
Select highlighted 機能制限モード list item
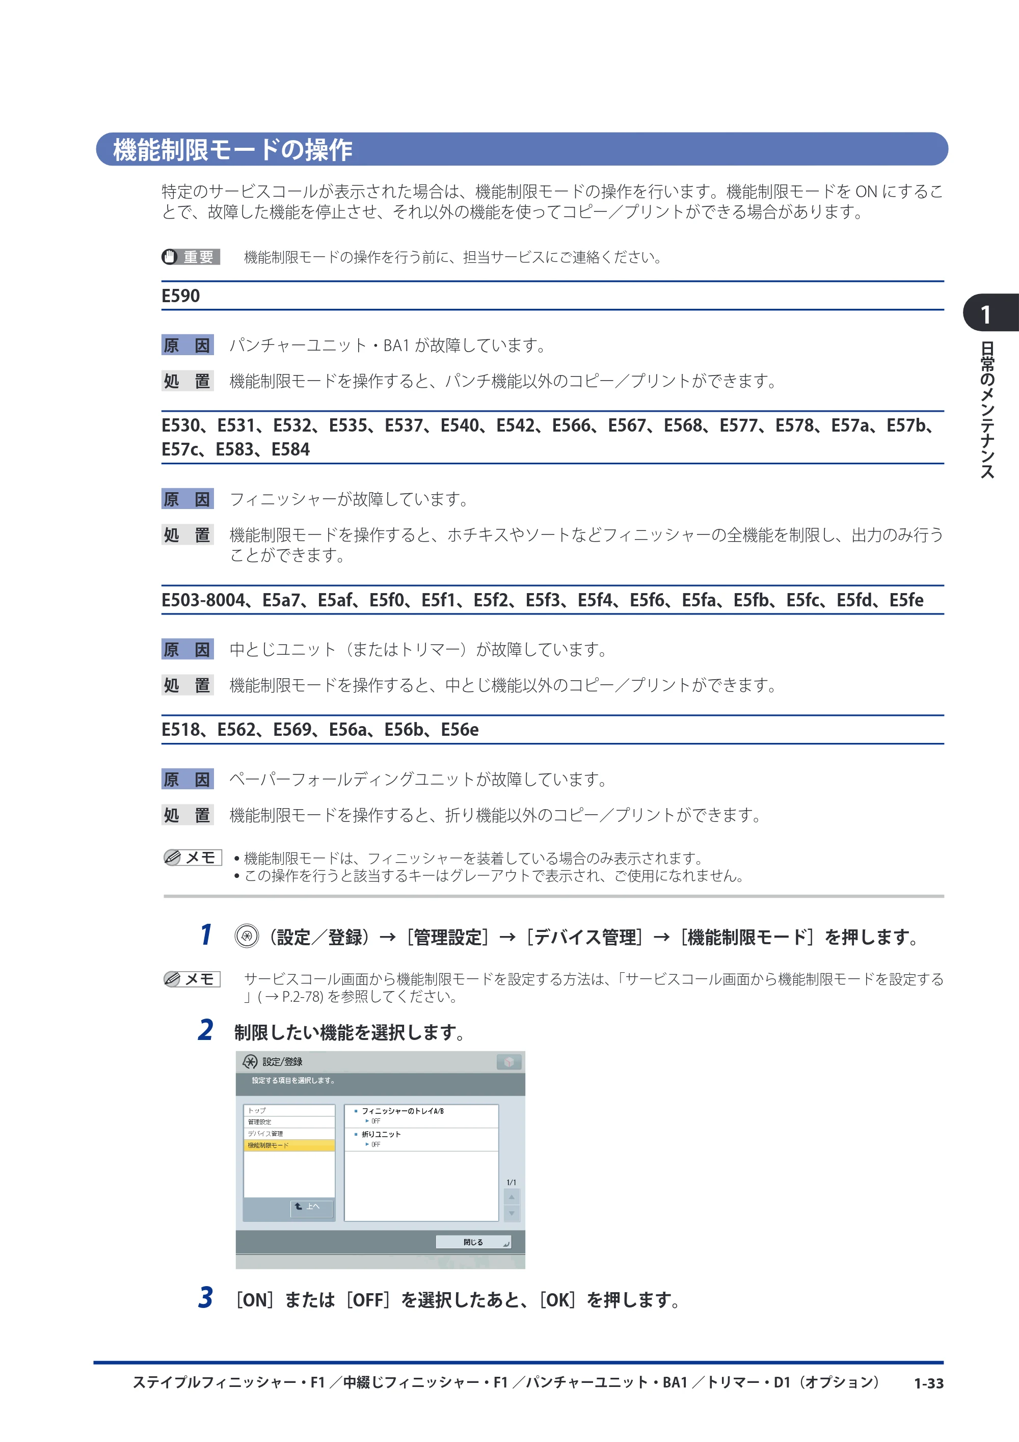pyautogui.click(x=289, y=1145)
